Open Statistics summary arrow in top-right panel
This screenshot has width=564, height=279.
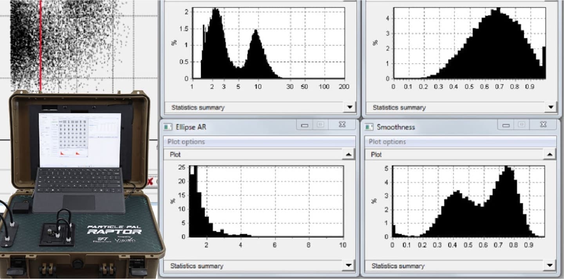click(x=550, y=107)
